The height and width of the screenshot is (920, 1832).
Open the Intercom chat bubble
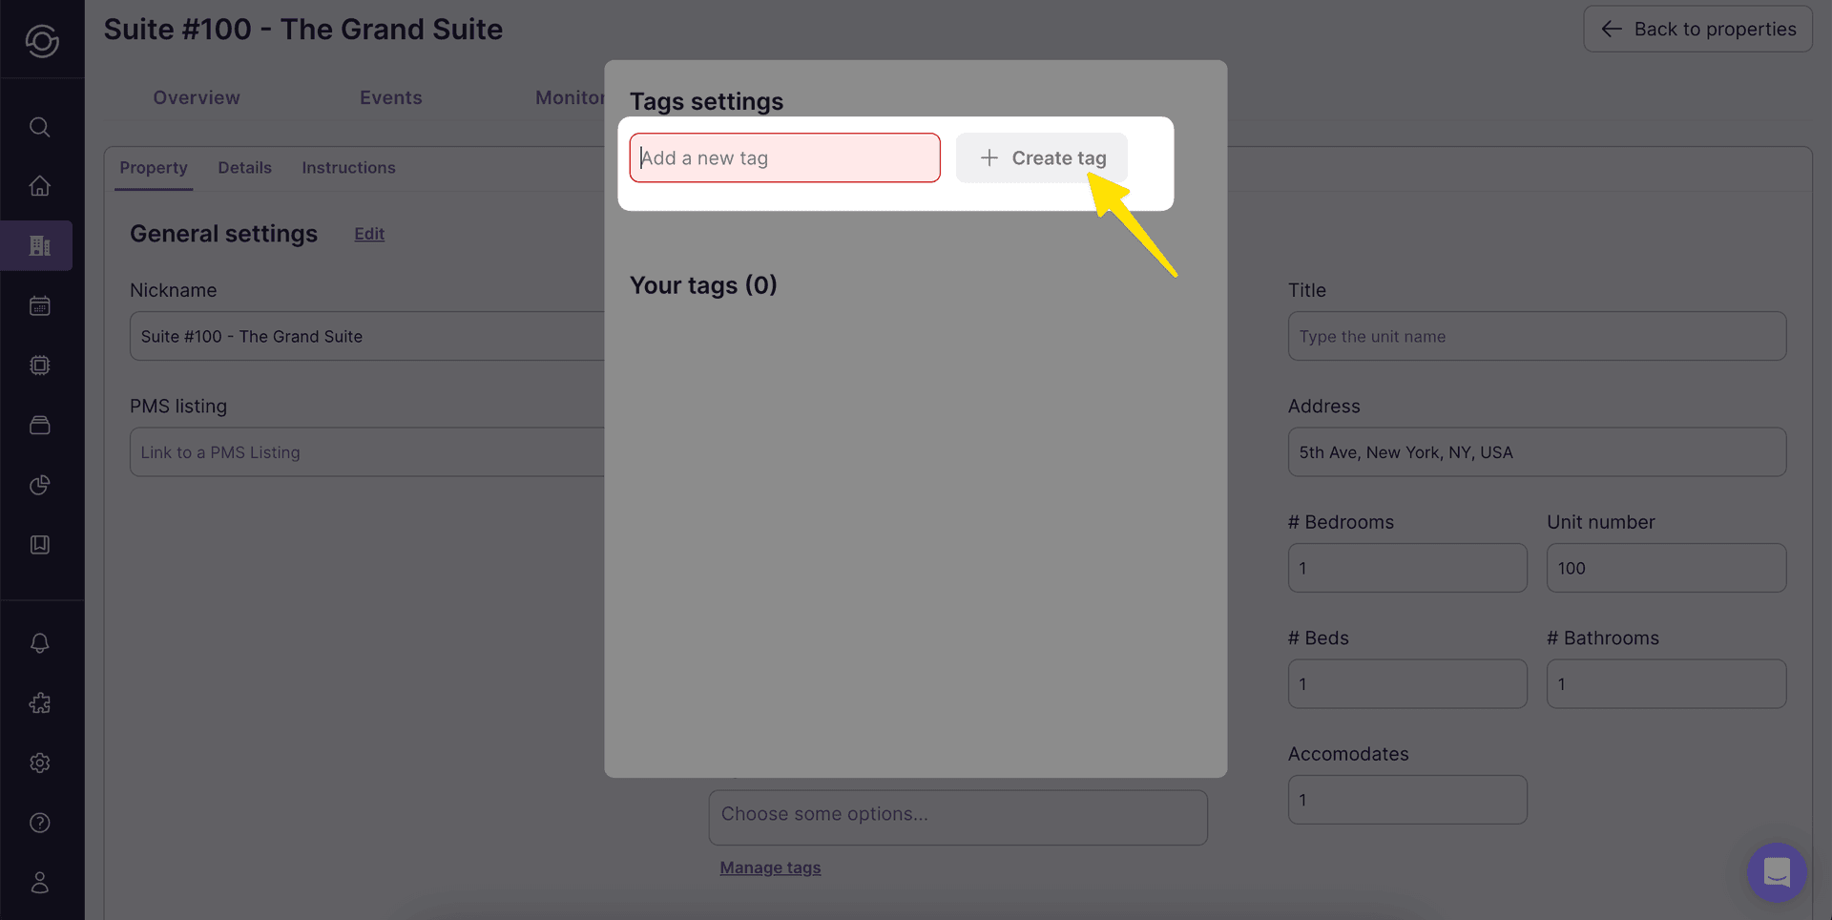pyautogui.click(x=1776, y=872)
